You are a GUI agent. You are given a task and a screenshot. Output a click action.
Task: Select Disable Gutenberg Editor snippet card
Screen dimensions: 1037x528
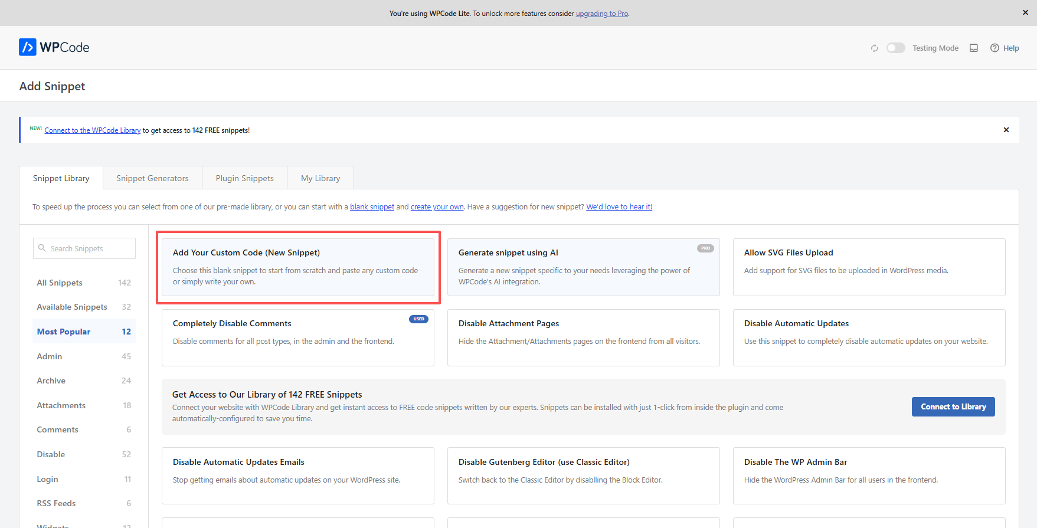pos(584,475)
